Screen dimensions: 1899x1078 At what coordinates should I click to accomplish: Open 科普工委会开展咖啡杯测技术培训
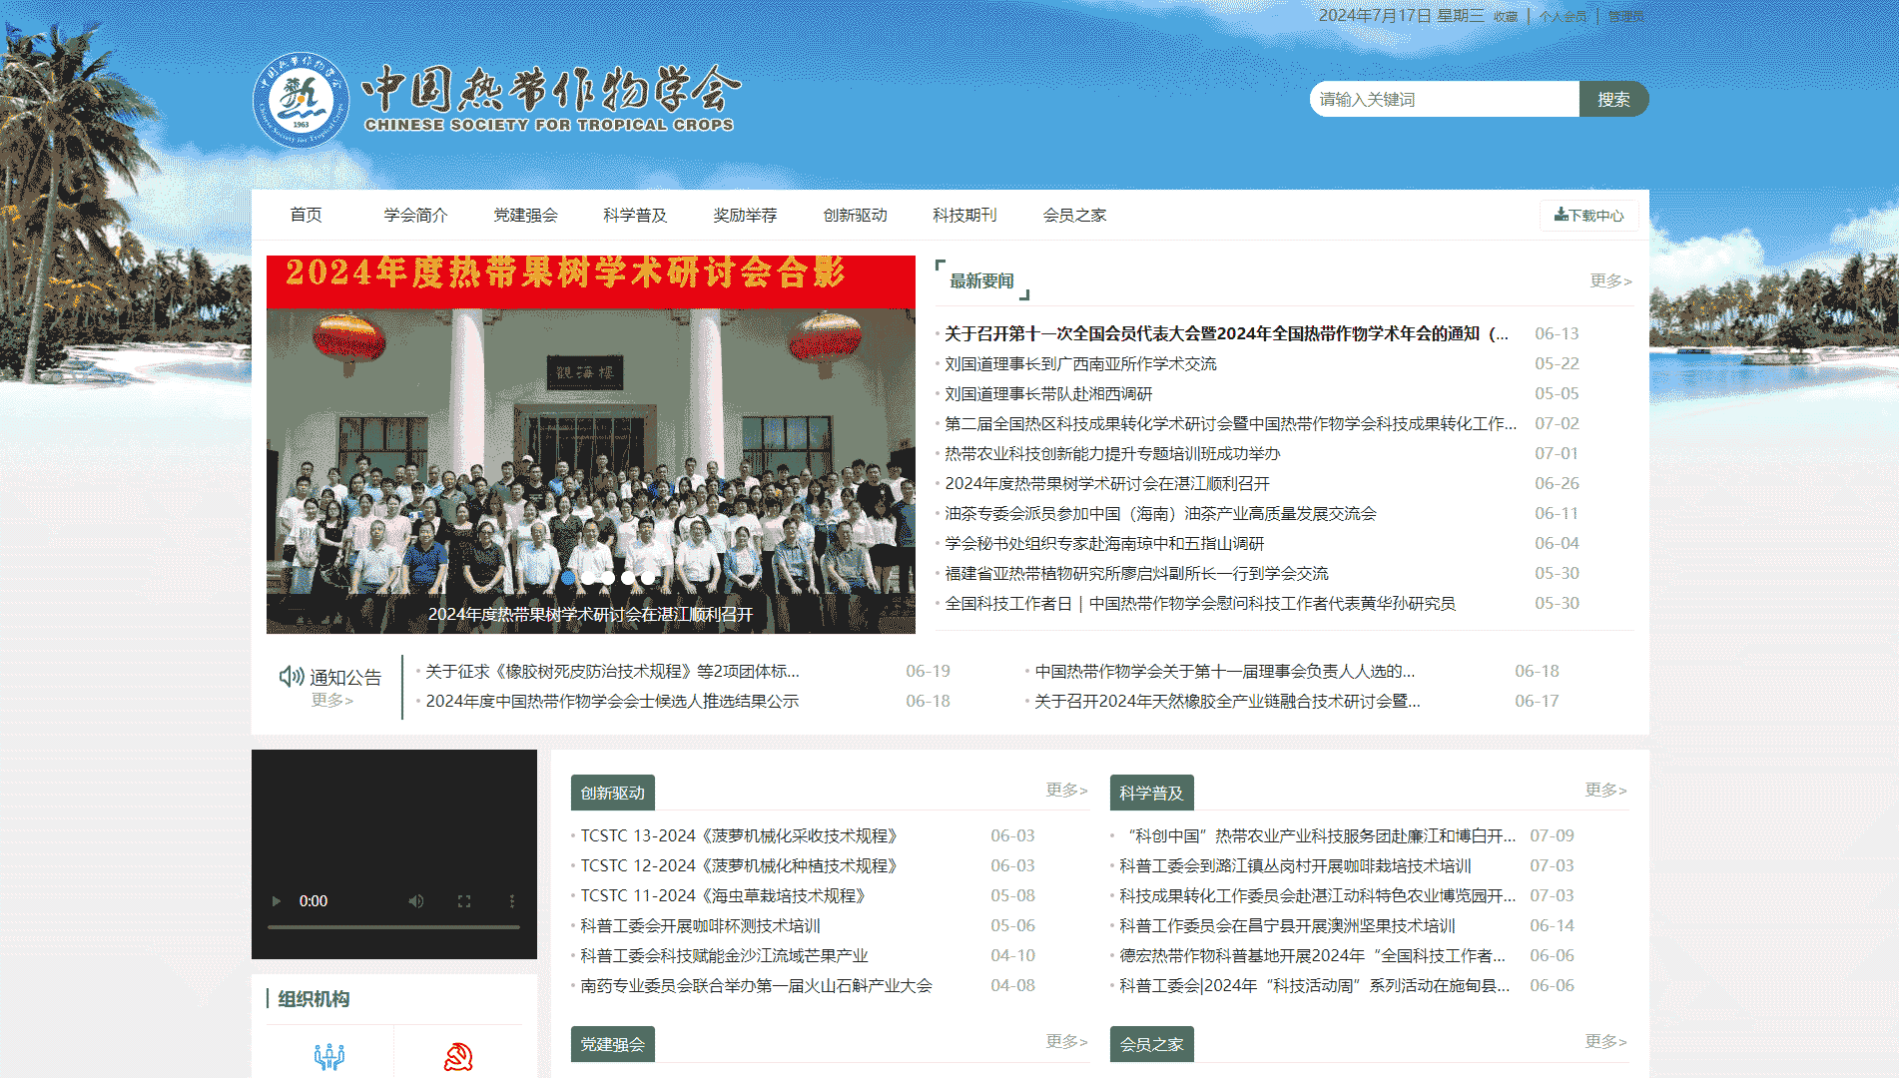[x=701, y=926]
